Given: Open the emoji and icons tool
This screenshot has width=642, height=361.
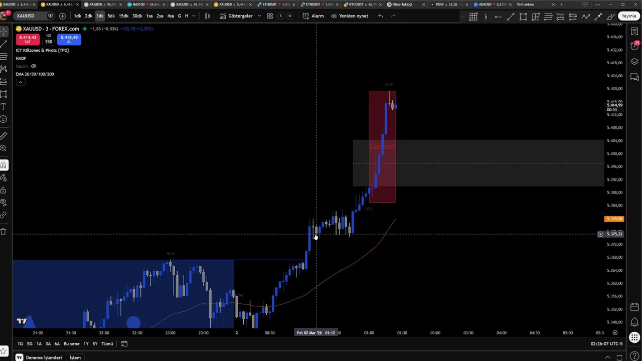Looking at the screenshot, I should click(x=4, y=119).
